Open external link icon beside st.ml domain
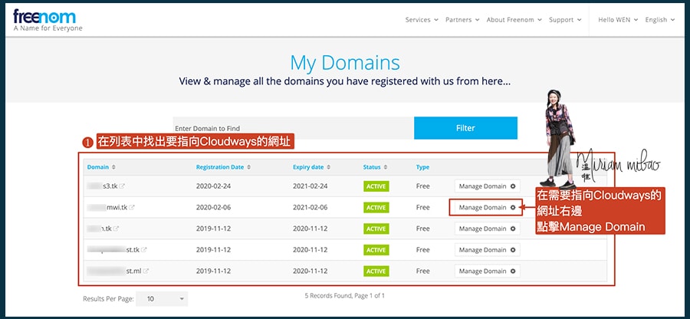The width and height of the screenshot is (690, 319). [146, 271]
